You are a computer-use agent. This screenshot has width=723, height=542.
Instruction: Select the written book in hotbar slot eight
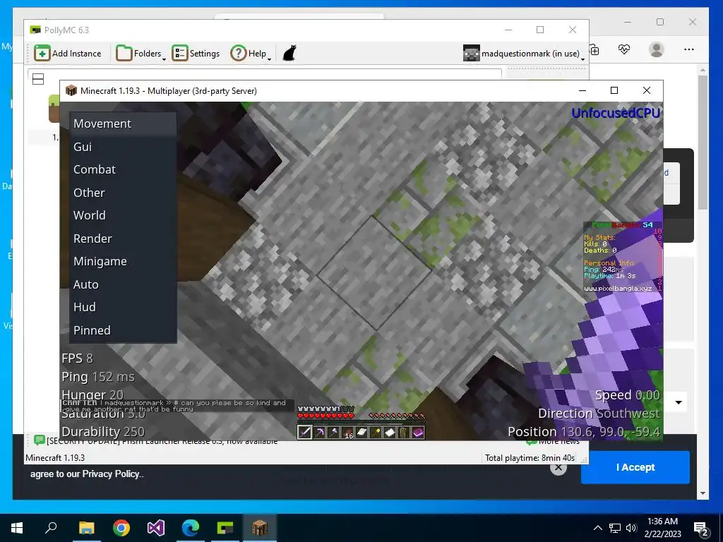[x=405, y=433]
